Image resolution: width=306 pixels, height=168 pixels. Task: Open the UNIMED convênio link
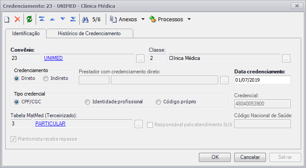[x=54, y=58]
